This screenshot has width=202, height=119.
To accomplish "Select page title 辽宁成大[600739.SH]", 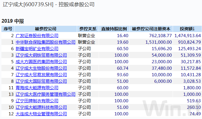I will coord(28,5).
